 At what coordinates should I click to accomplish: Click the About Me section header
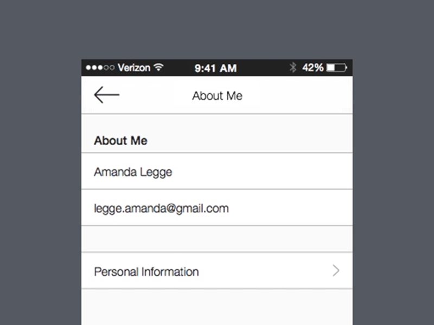coord(120,140)
